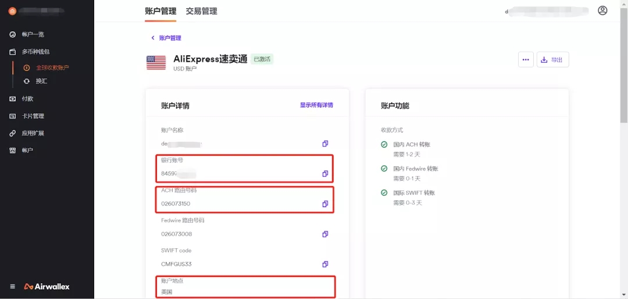Copy the 银行账号 number
This screenshot has width=628, height=299.
(325, 173)
